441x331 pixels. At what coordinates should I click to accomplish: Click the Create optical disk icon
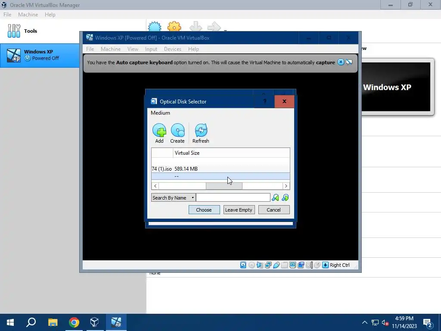[177, 130]
